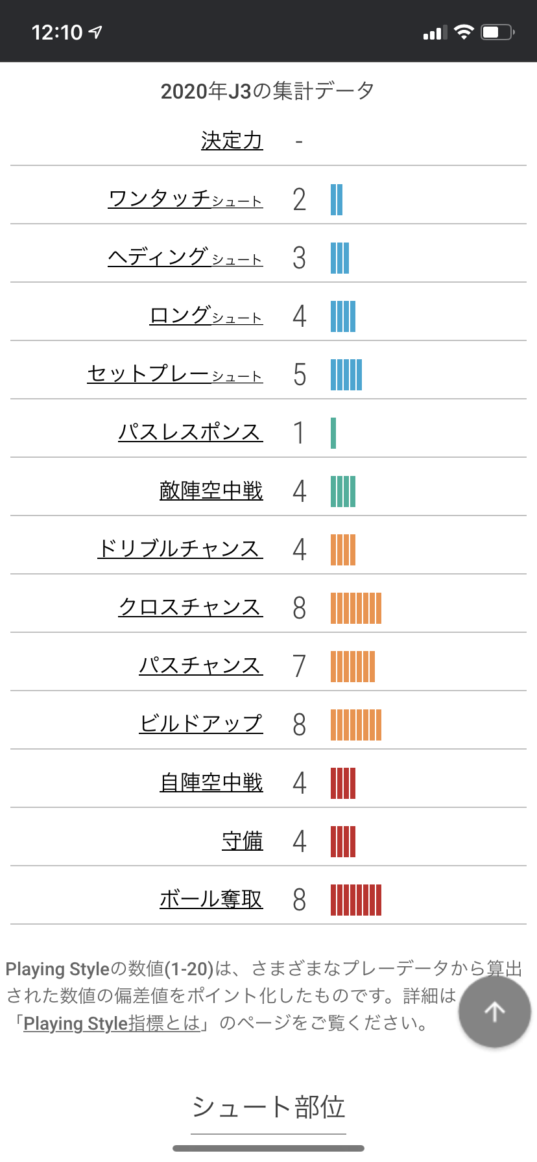
Task: Open the 敵陣空中戦 stat link
Action: [x=211, y=490]
